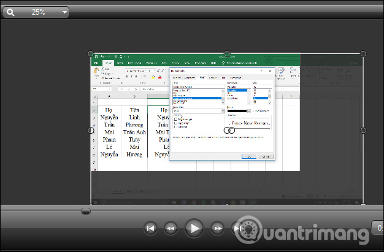Click the 'Times New Roman' font preview text
This screenshot has width=384, height=252.
coord(249,123)
